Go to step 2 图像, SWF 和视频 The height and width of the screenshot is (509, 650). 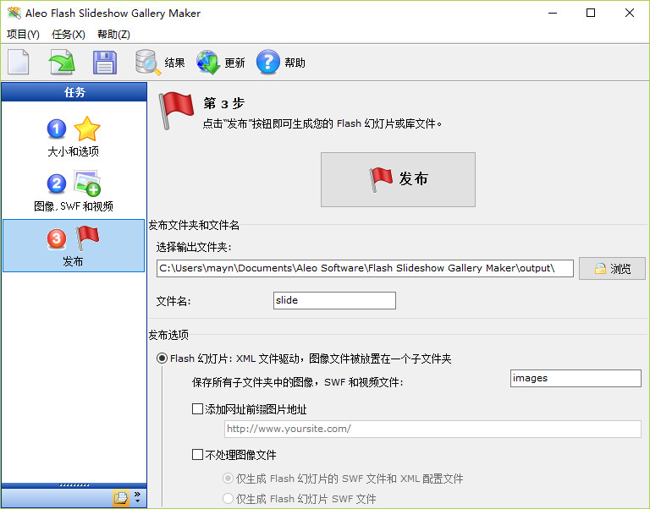[74, 191]
